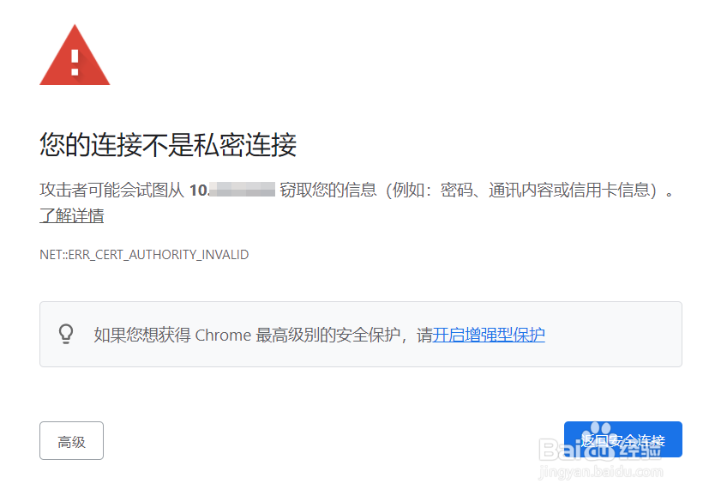Toggle the NET::ERR_CERT_AUTHORITY_INVALID error code details
The width and height of the screenshot is (703, 496).
(x=144, y=255)
